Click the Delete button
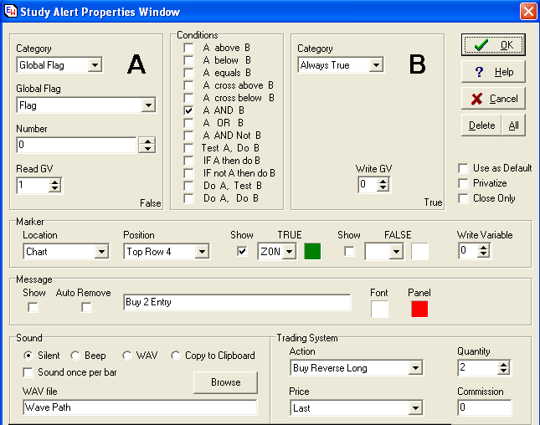Screen dimensions: 540x425 pos(481,125)
